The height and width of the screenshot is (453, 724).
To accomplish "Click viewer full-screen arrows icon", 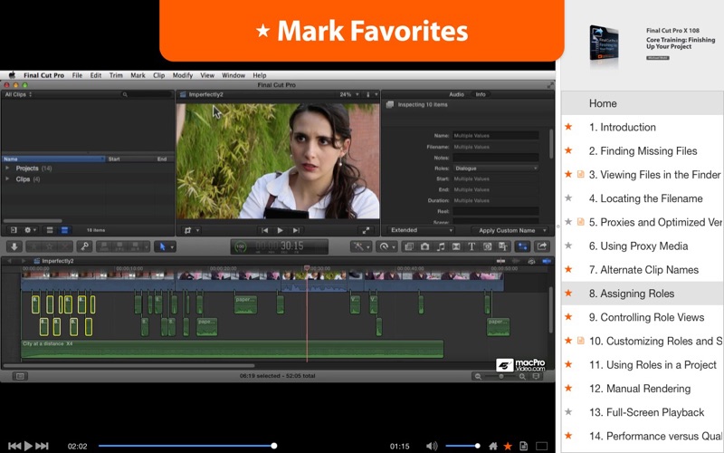I will [x=366, y=230].
